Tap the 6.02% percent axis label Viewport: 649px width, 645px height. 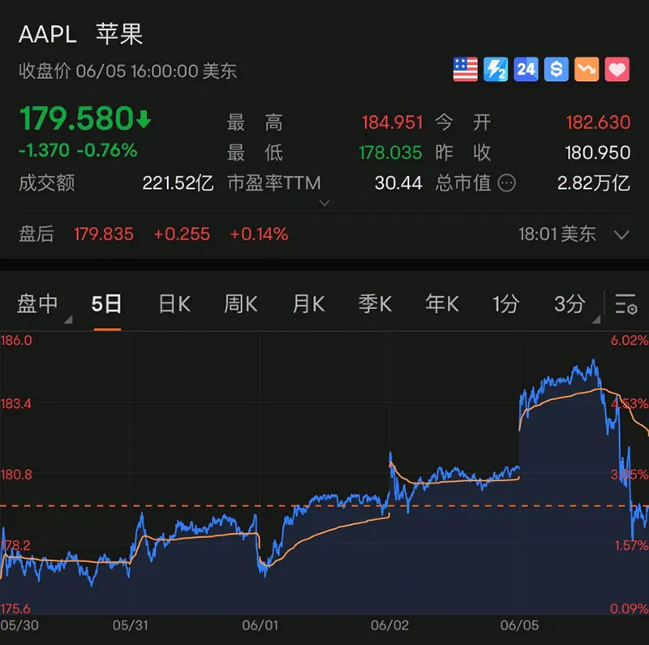(x=630, y=340)
